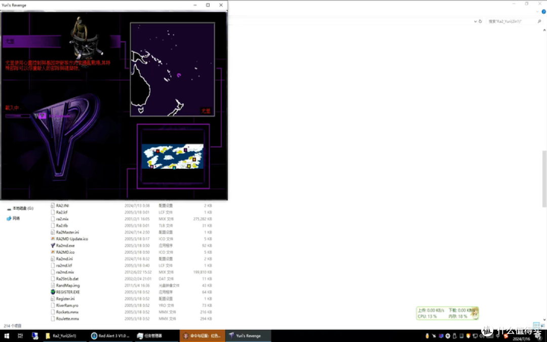547x342 pixels.
Task: Select the RA2MD Update.ico file icon
Action: pyautogui.click(x=53, y=239)
